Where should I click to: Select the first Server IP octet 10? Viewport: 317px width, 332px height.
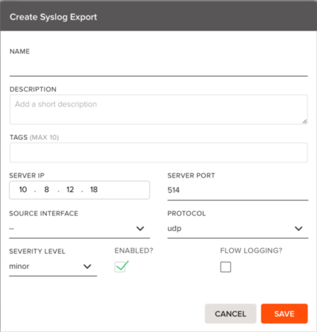coord(23,190)
